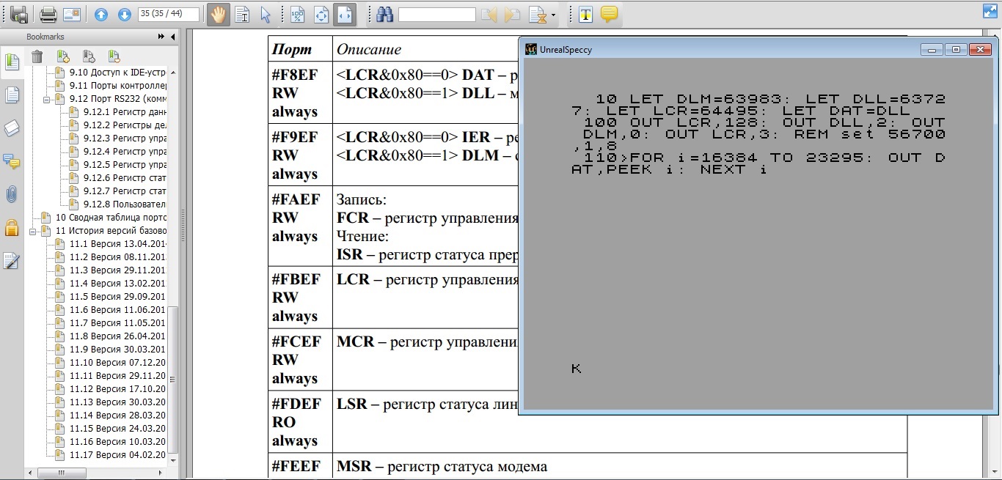
Task: Open the search options dropdown arrow
Action: [x=552, y=15]
